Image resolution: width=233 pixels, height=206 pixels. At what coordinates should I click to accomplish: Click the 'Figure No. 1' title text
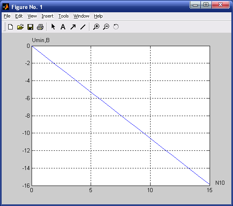pos(27,7)
